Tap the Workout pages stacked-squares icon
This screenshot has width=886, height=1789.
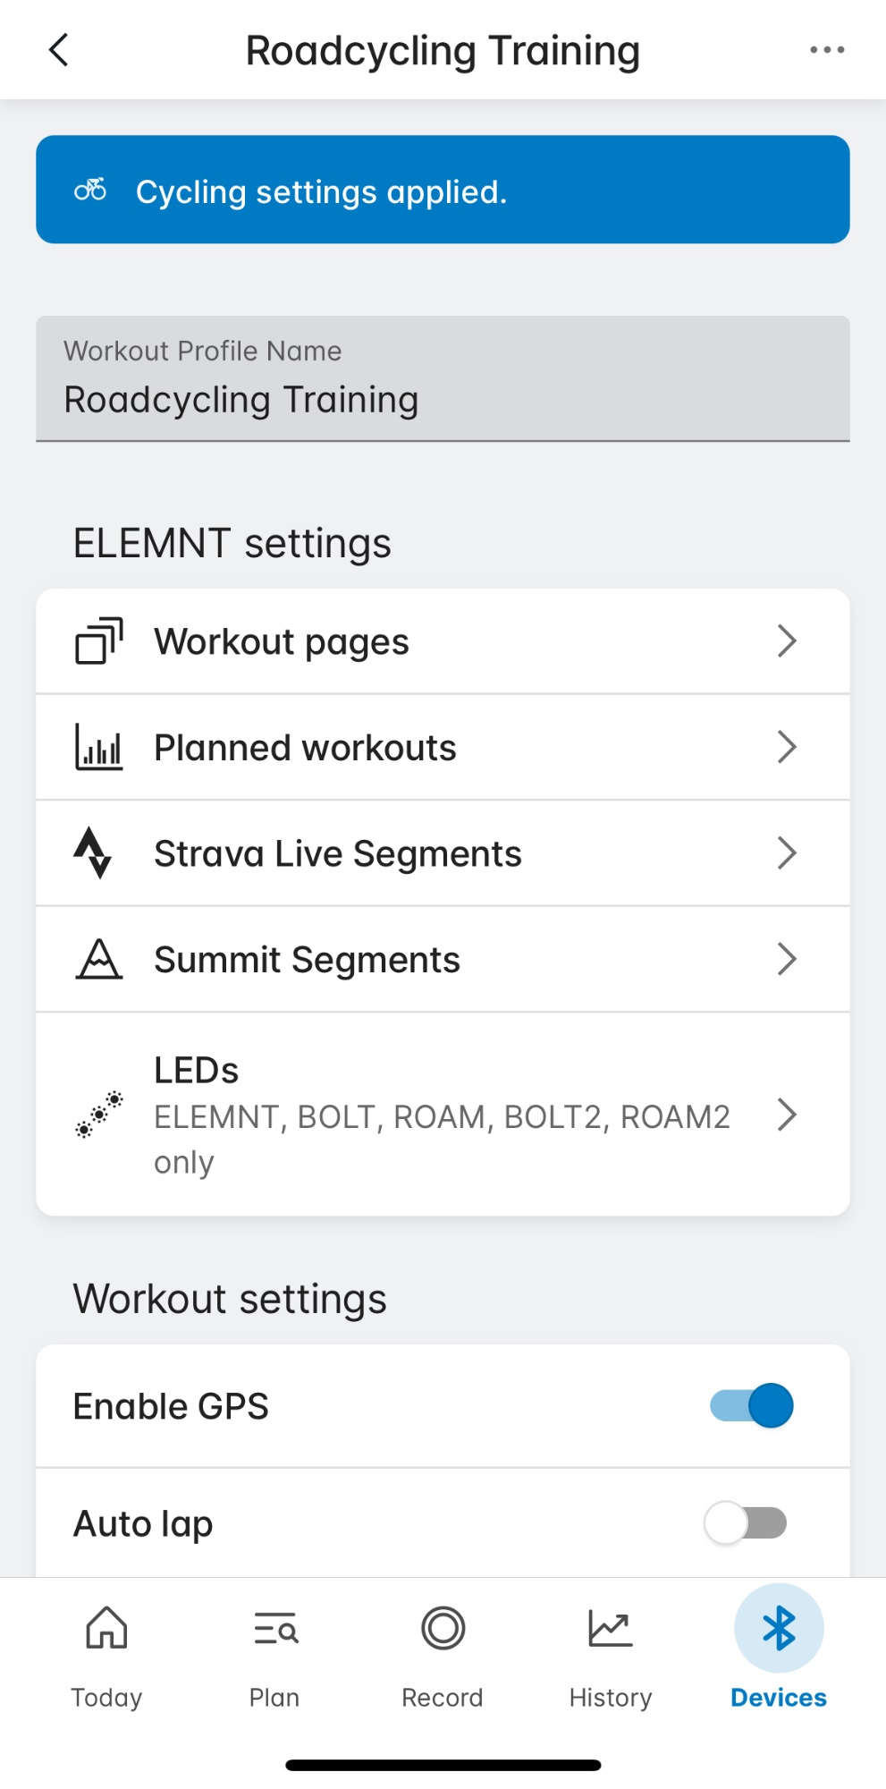tap(98, 641)
